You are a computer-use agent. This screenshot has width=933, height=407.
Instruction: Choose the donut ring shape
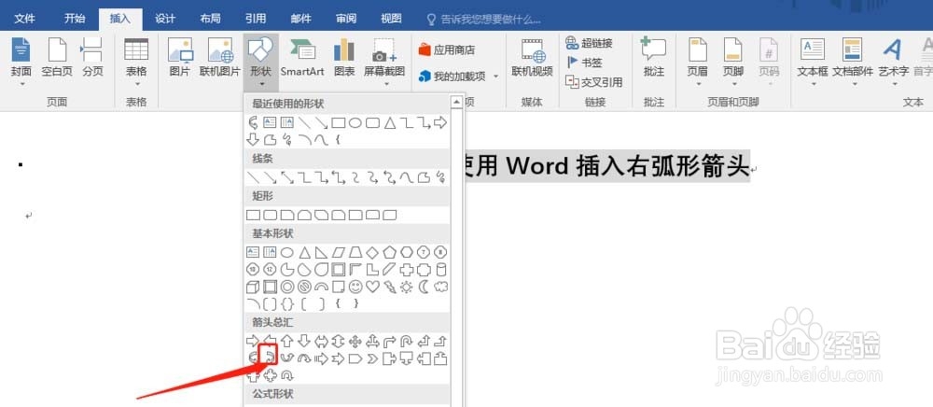tap(286, 287)
